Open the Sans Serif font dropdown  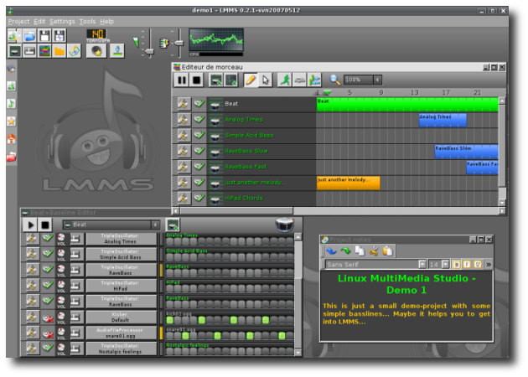[422, 265]
